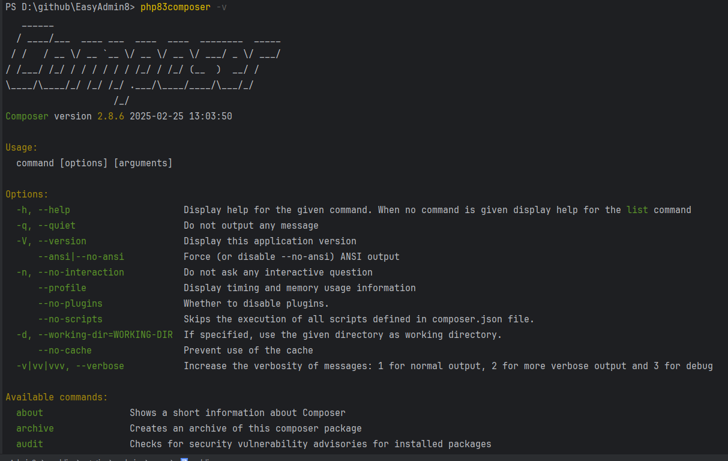Click the green word 'list' in the help description
Image resolution: width=728 pixels, height=461 pixels.
[x=637, y=210]
